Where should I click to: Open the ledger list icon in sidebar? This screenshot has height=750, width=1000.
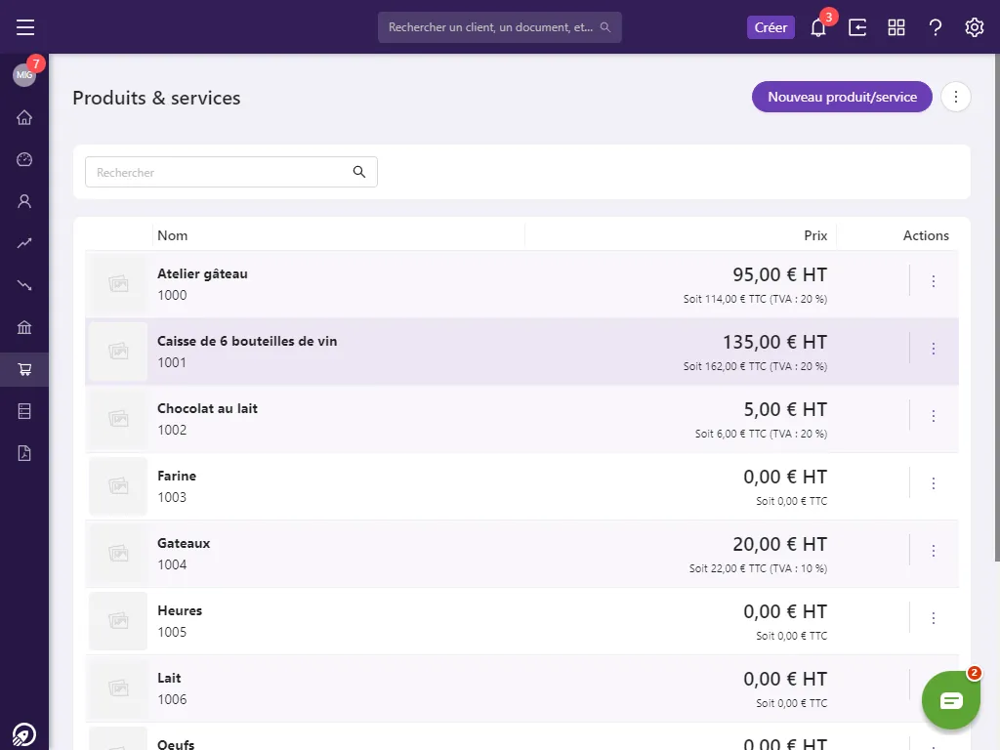tap(24, 411)
